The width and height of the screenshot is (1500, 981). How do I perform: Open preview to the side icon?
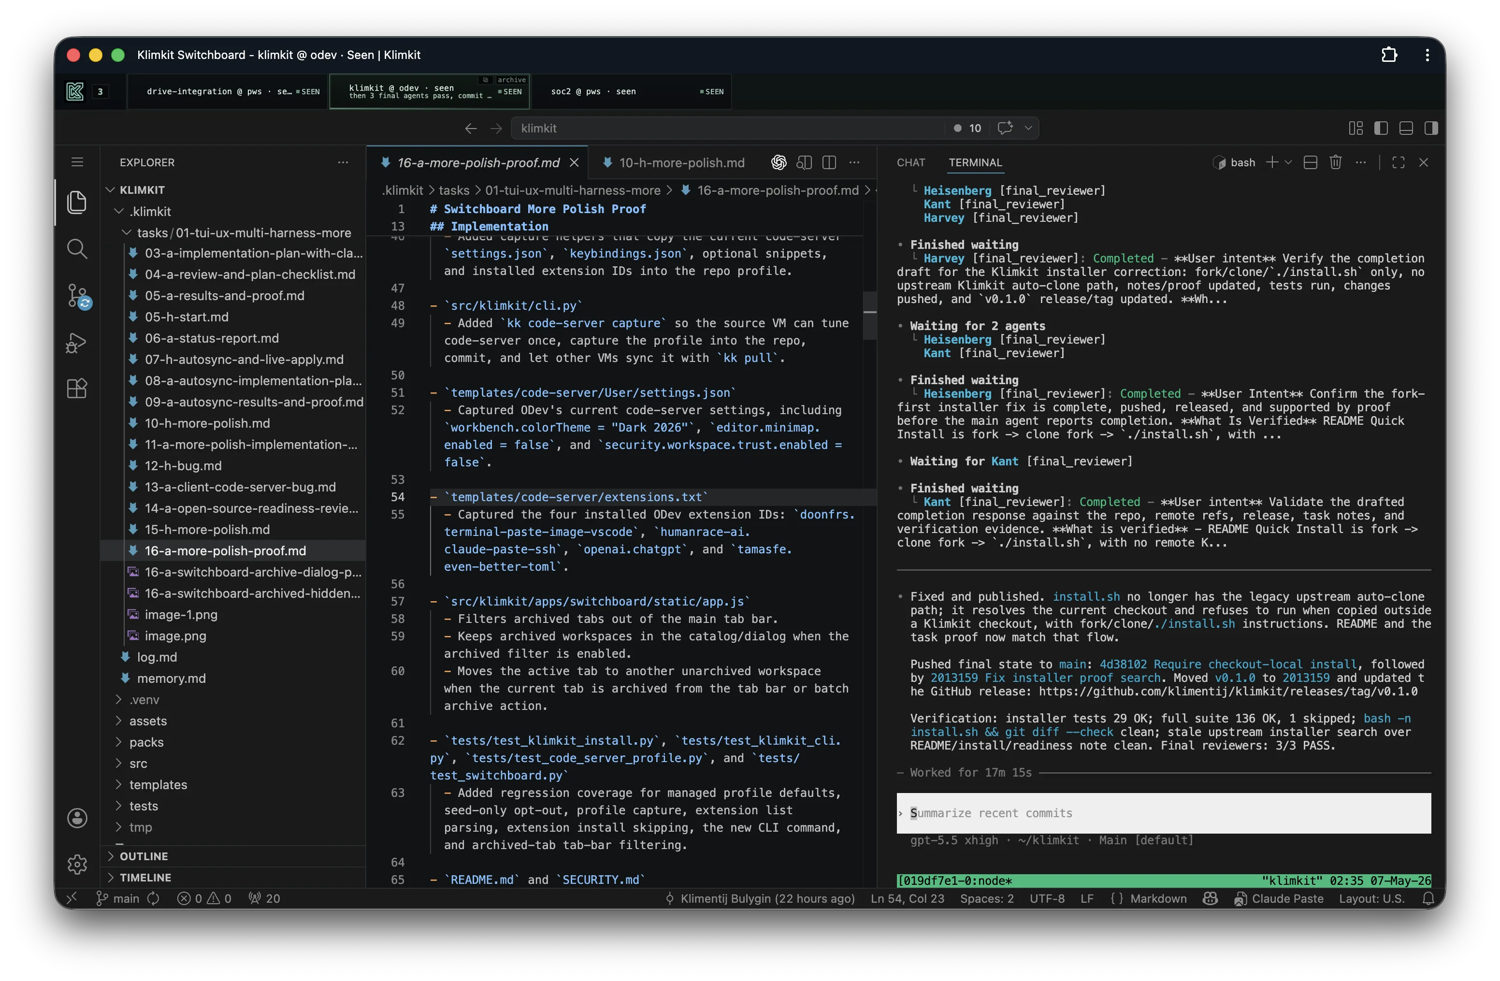click(804, 162)
